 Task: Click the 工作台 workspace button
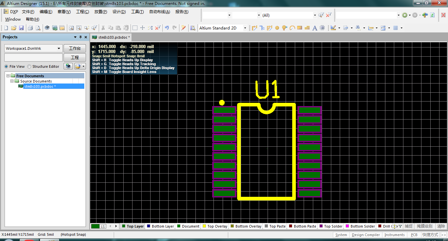click(x=75, y=48)
